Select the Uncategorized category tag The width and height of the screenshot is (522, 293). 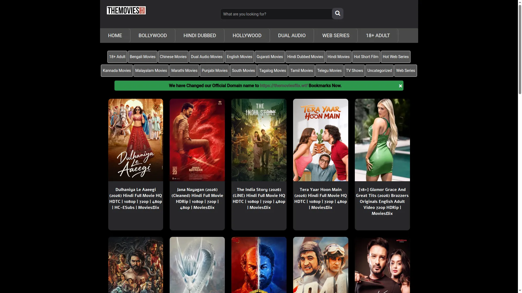point(380,71)
